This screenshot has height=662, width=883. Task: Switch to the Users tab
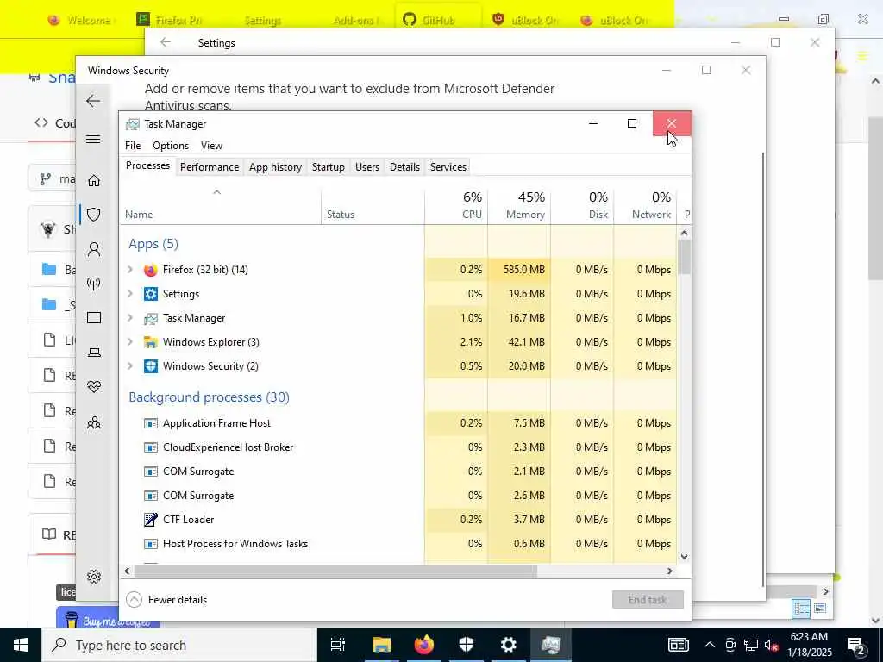click(x=367, y=167)
